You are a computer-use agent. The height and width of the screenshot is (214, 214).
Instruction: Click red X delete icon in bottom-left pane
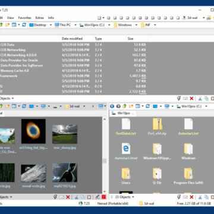[68, 197]
